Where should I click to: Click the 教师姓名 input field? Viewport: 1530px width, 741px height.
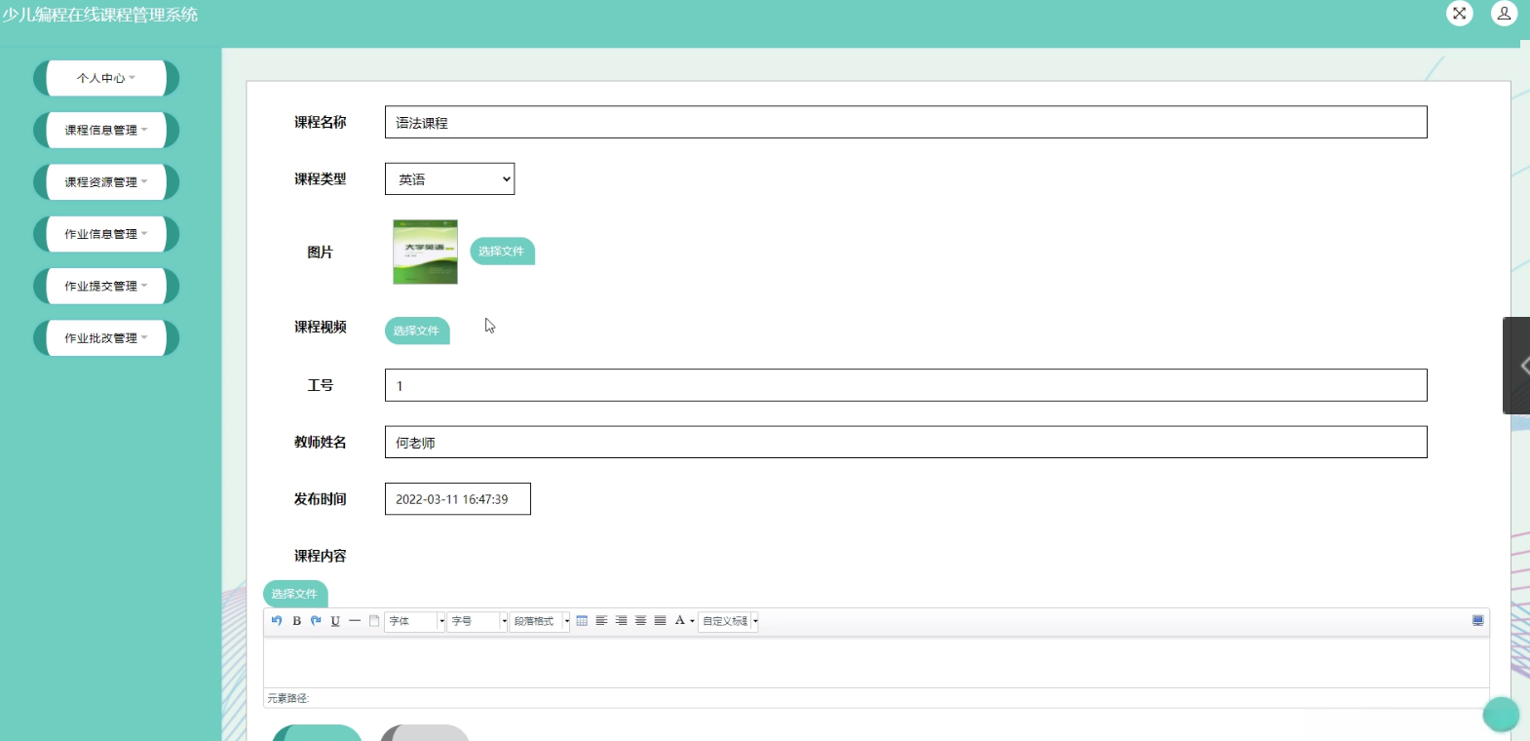[906, 442]
